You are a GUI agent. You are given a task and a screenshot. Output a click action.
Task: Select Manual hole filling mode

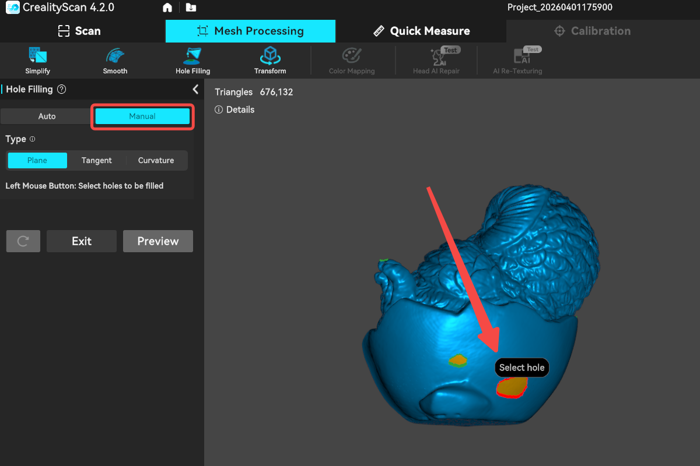pos(142,116)
